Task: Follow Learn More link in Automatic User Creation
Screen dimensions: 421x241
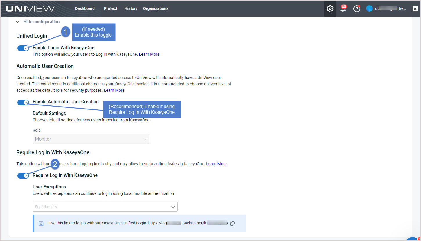Action: 114,90
